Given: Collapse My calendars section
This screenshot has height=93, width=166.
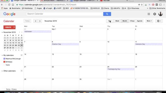Looking at the screenshot, I should coord(2,55).
